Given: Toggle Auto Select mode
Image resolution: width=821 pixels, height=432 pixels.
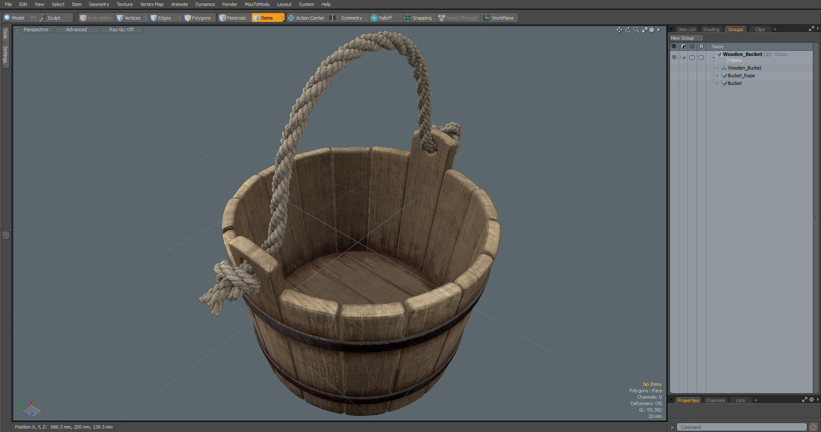Looking at the screenshot, I should tap(95, 18).
